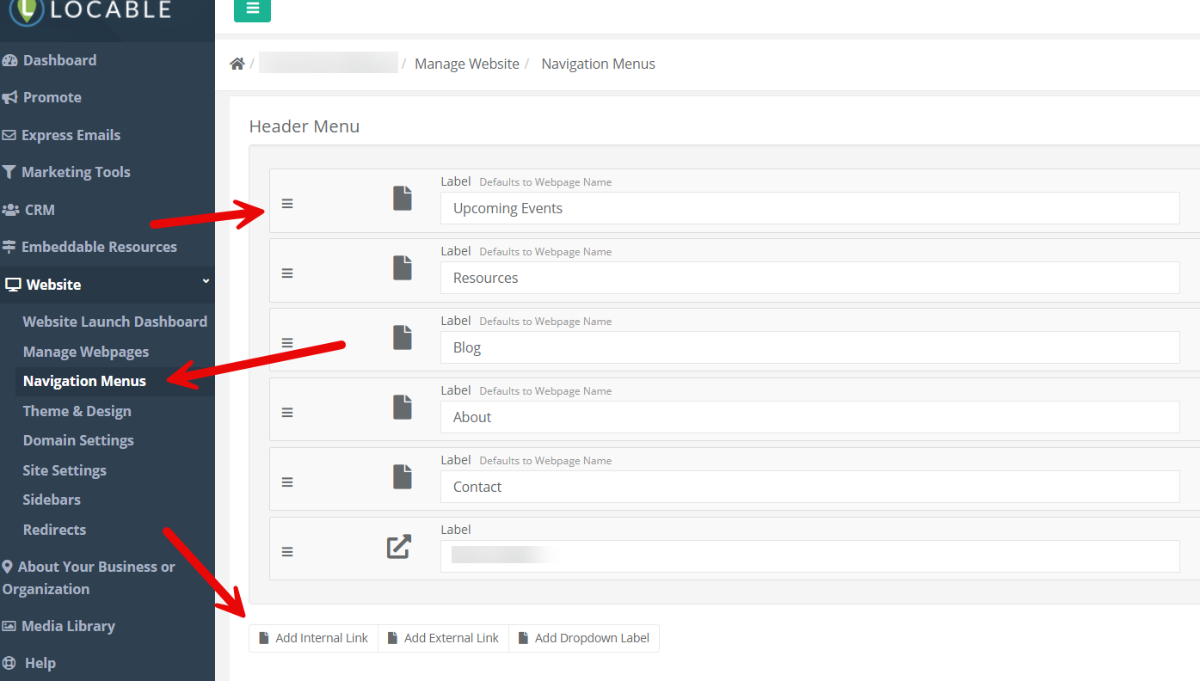This screenshot has height=681, width=1200.
Task: Click the page icon beside Resources label
Action: (403, 268)
